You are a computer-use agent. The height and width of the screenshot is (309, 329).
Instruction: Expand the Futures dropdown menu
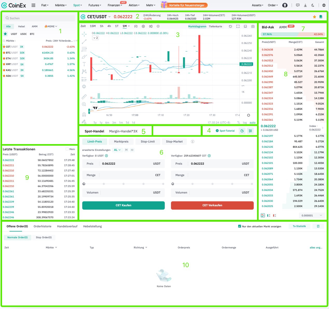pyautogui.click(x=95, y=5)
